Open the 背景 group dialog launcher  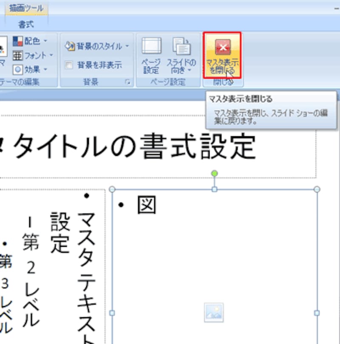point(127,83)
